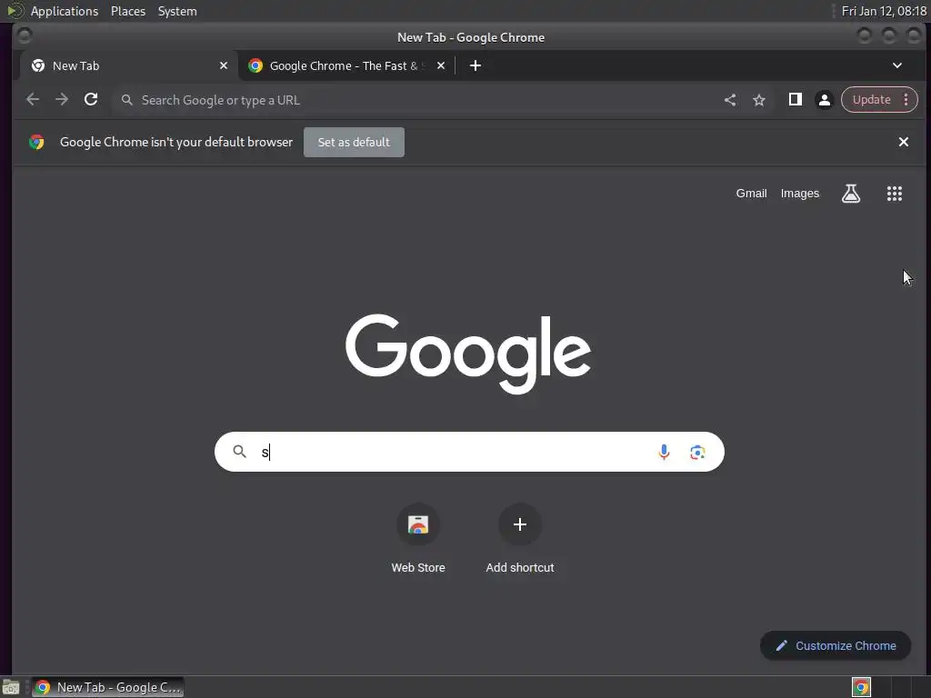Open the Images link
The height and width of the screenshot is (698, 931).
(x=800, y=194)
